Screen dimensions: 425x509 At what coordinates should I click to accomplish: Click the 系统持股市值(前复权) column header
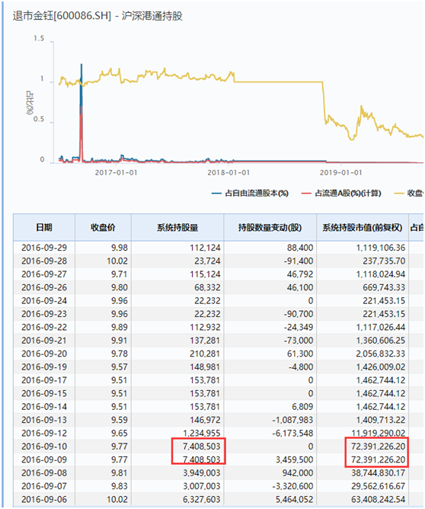point(363,228)
